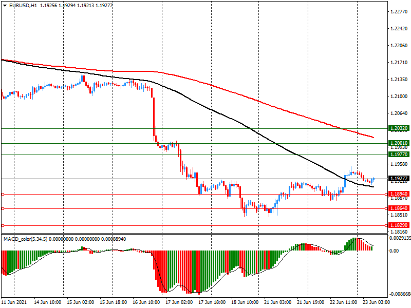Click the 15 Jun 02:00 time label

(80, 302)
